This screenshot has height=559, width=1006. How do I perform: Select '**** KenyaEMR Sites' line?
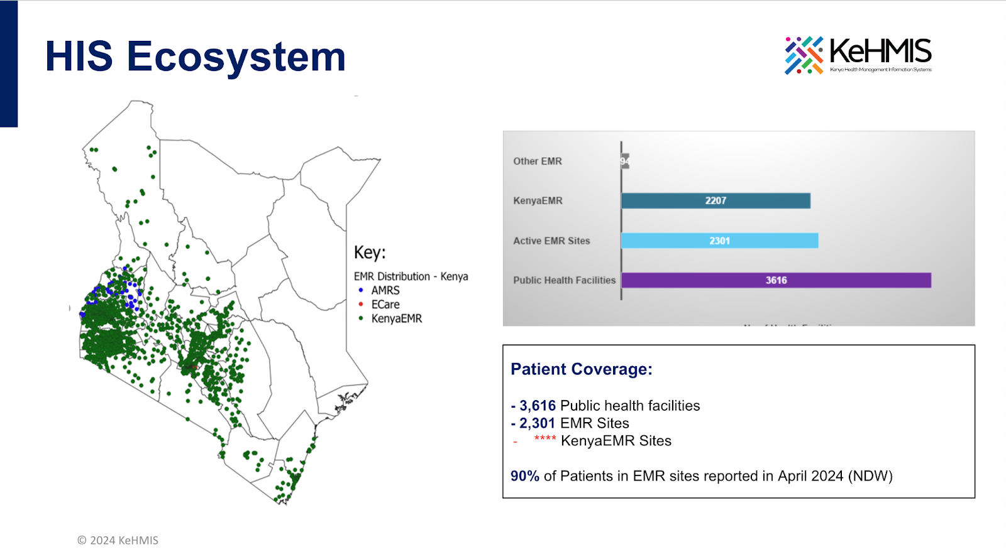[592, 441]
